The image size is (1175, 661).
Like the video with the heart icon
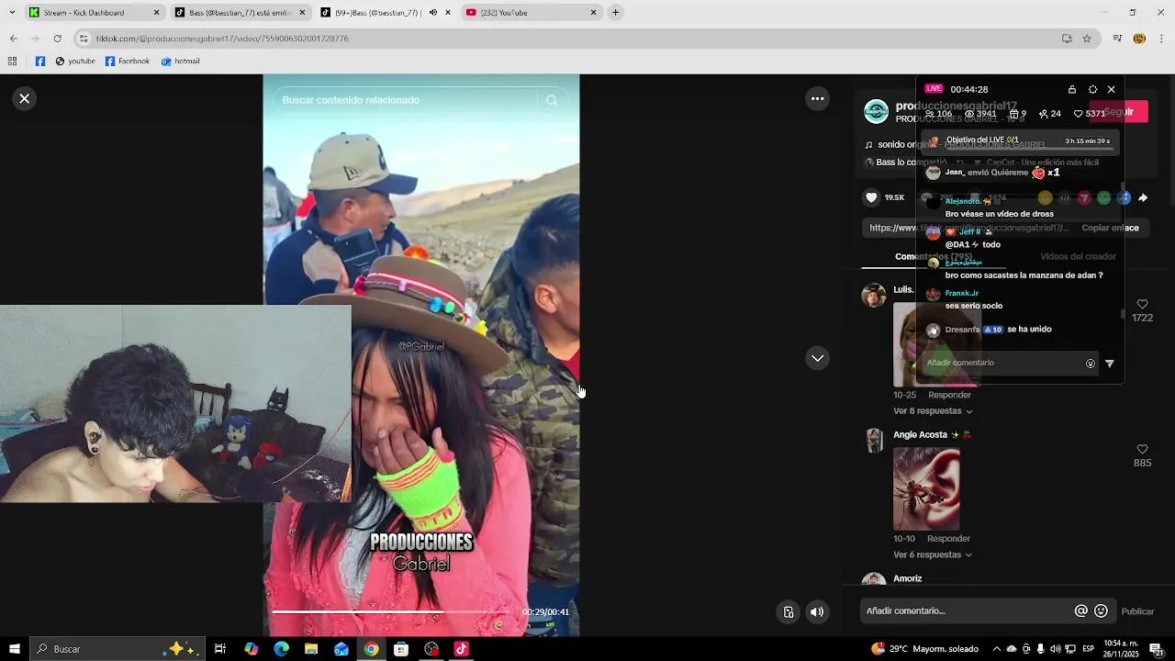872,197
